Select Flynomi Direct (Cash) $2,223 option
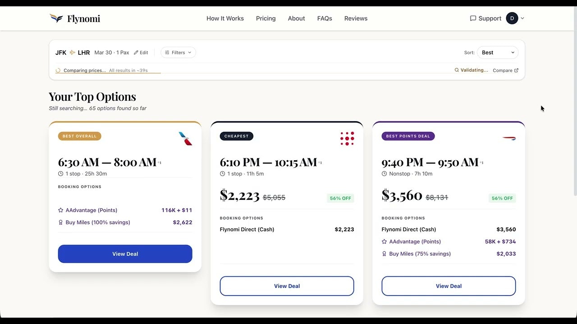The height and width of the screenshot is (324, 577). tap(287, 229)
